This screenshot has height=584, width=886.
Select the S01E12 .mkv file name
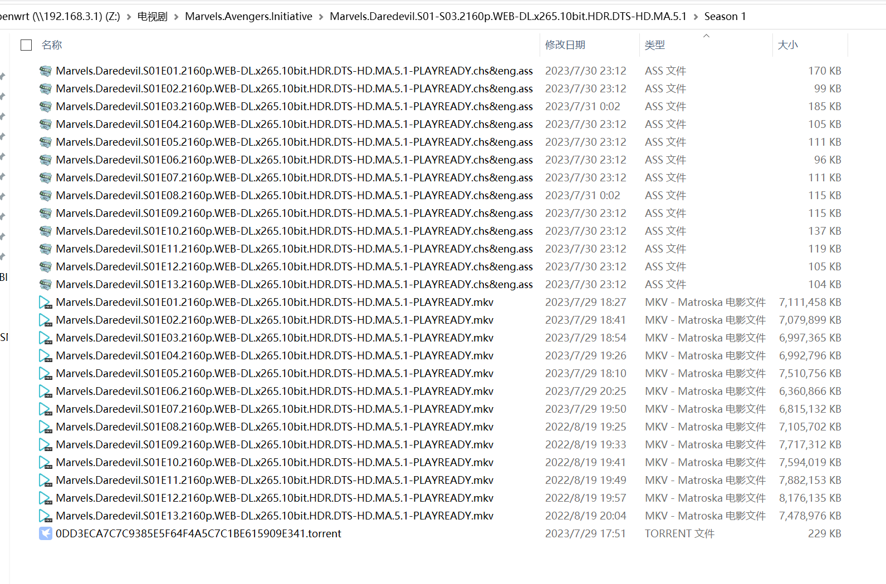tap(275, 498)
